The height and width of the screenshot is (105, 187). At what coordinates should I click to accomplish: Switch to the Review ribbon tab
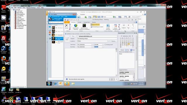point(94,22)
